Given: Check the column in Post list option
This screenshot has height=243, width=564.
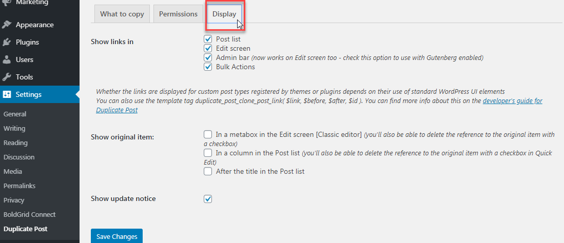Looking at the screenshot, I should click(x=208, y=153).
